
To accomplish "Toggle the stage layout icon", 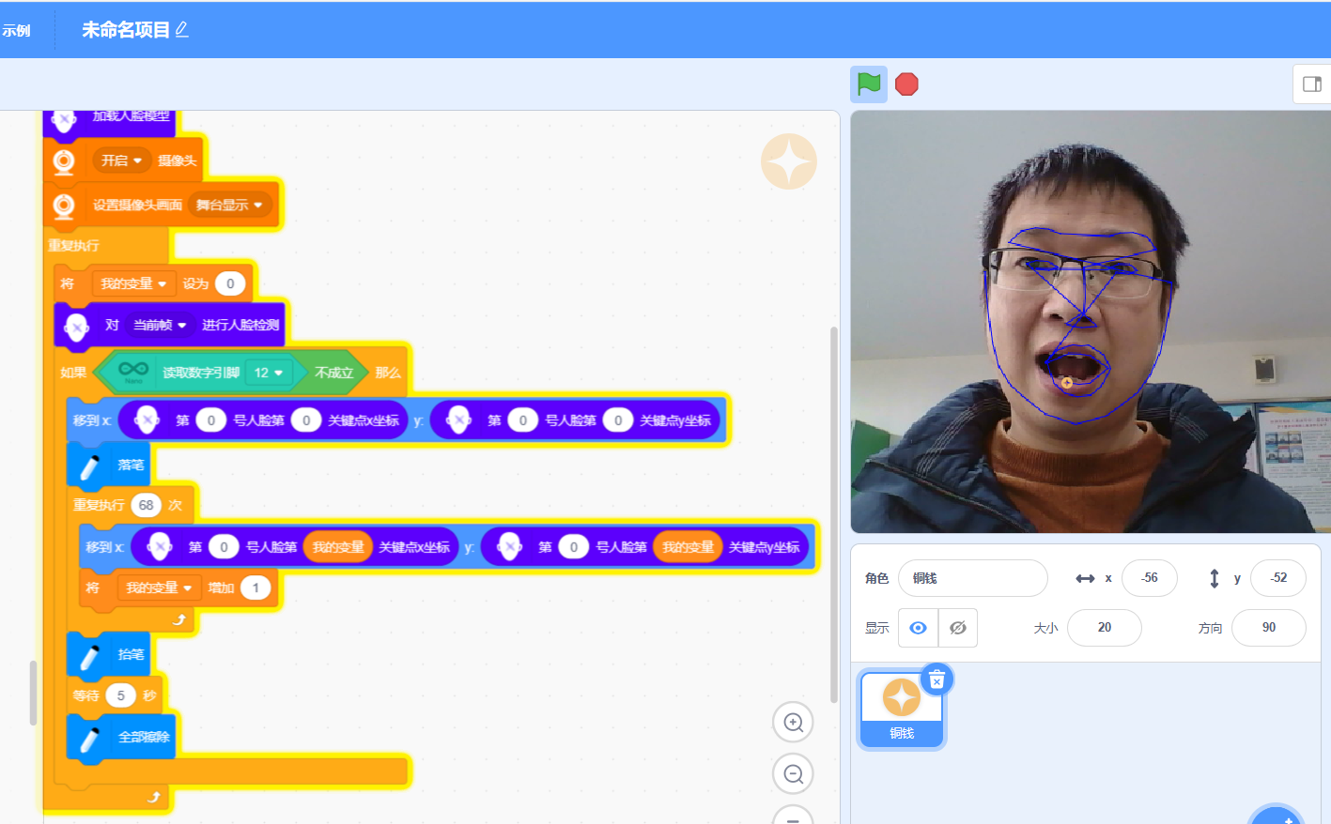I will [1312, 84].
